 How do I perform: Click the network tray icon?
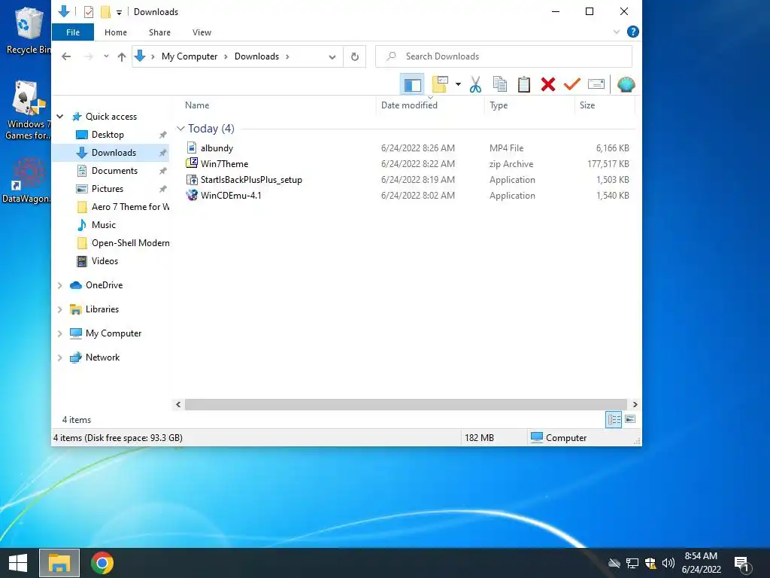(632, 563)
